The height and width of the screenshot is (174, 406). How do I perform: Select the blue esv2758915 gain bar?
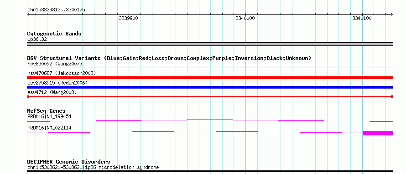click(210, 87)
